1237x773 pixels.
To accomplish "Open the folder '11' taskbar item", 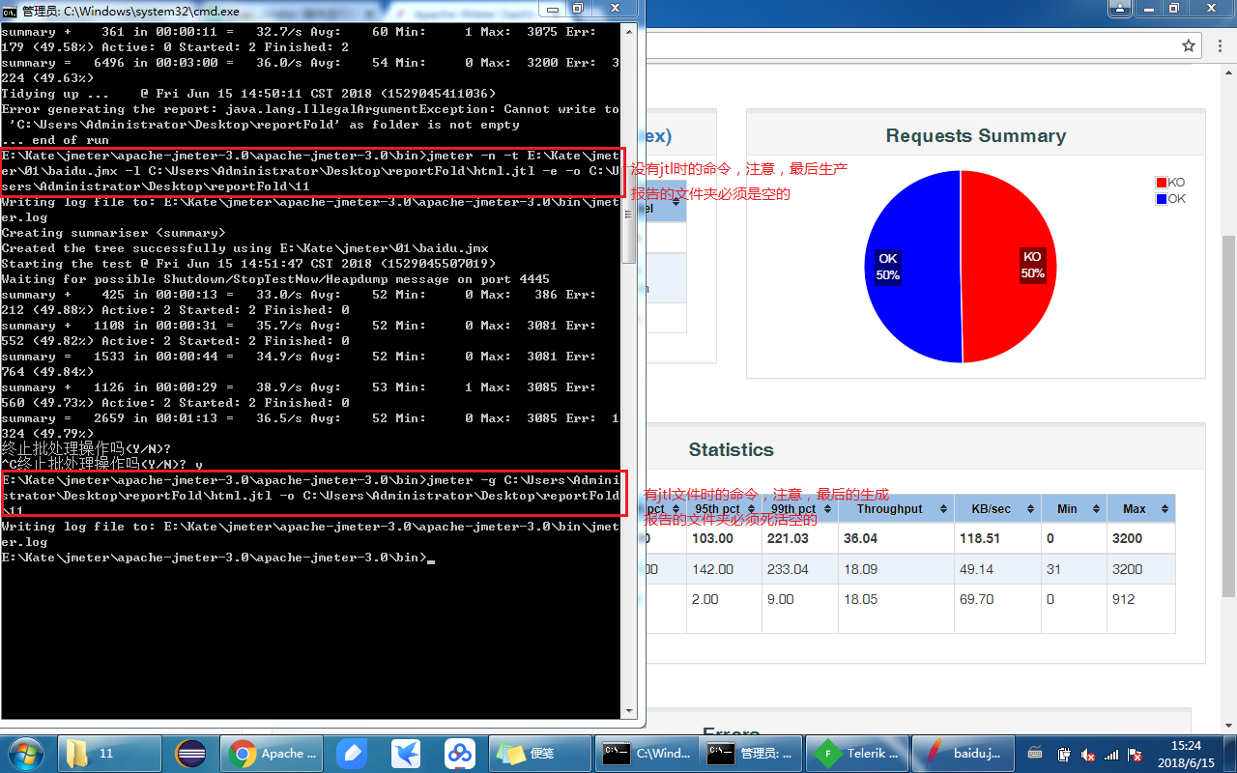I will pyautogui.click(x=109, y=753).
